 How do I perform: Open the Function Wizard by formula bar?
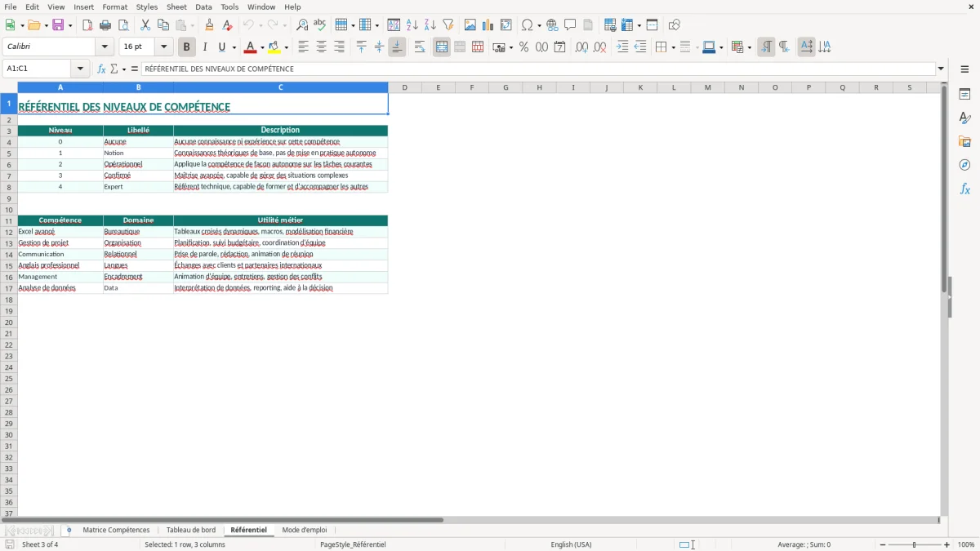(x=101, y=69)
